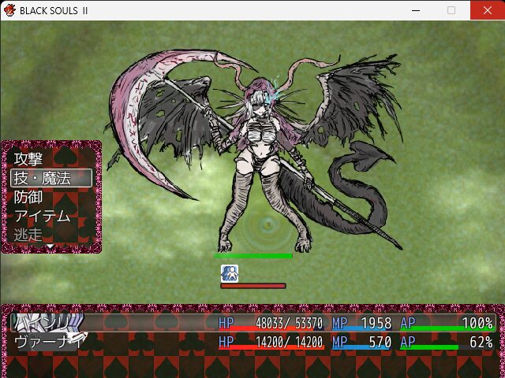Click the command list scroll-down arrow
This screenshot has height=378, width=505.
tap(50, 246)
